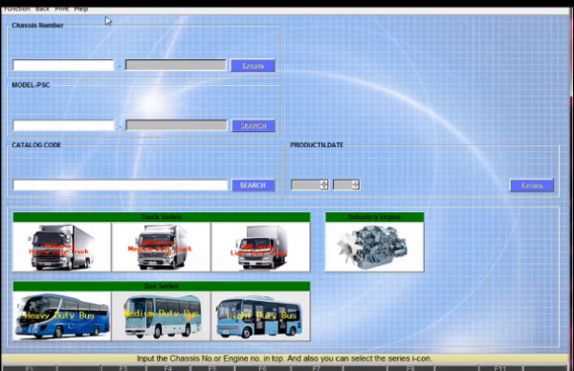Choose the Light Duty Bus icon

[260, 316]
